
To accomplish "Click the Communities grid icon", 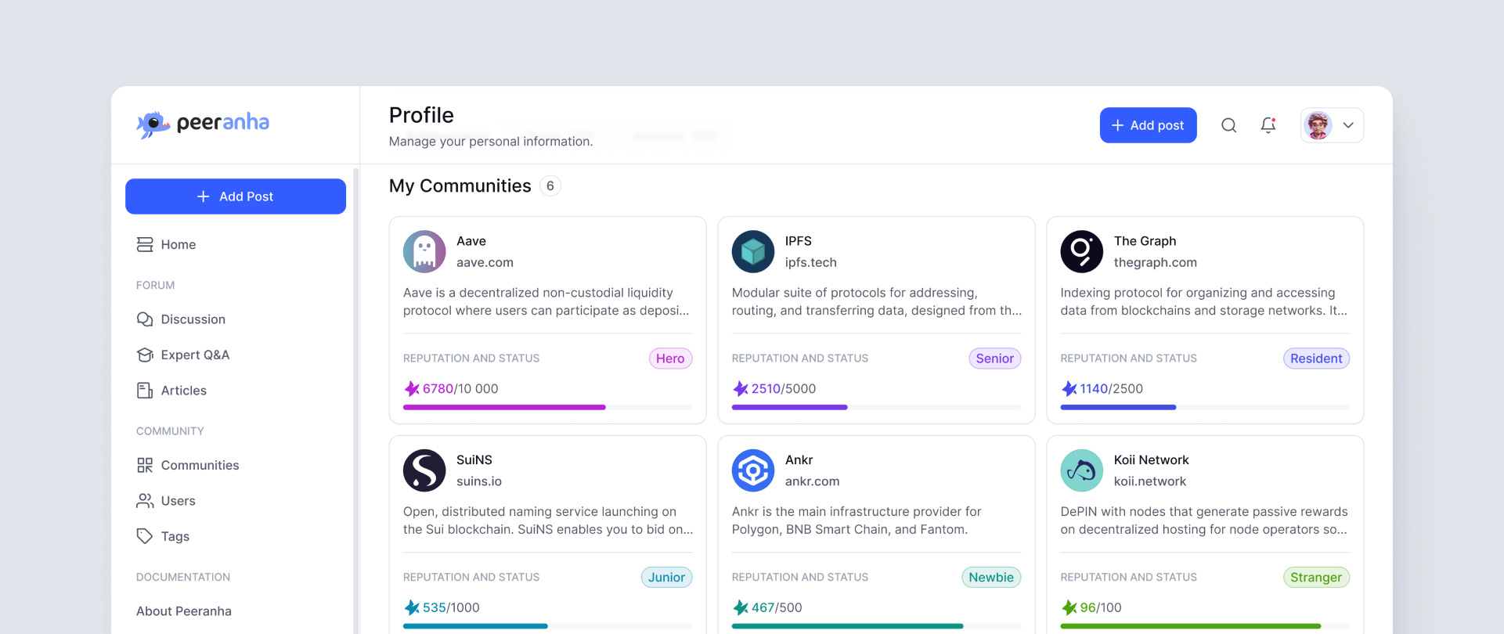I will [x=145, y=465].
